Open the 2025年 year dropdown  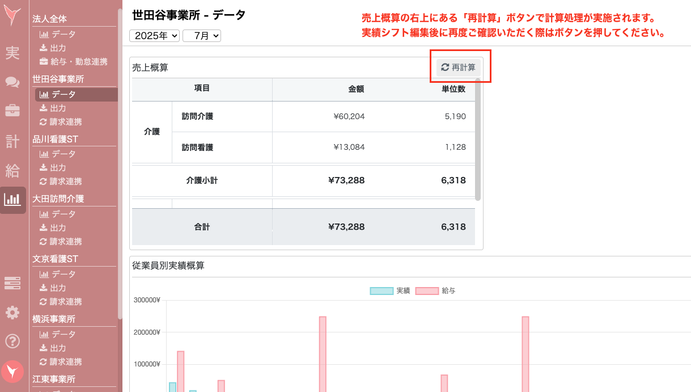click(x=154, y=36)
